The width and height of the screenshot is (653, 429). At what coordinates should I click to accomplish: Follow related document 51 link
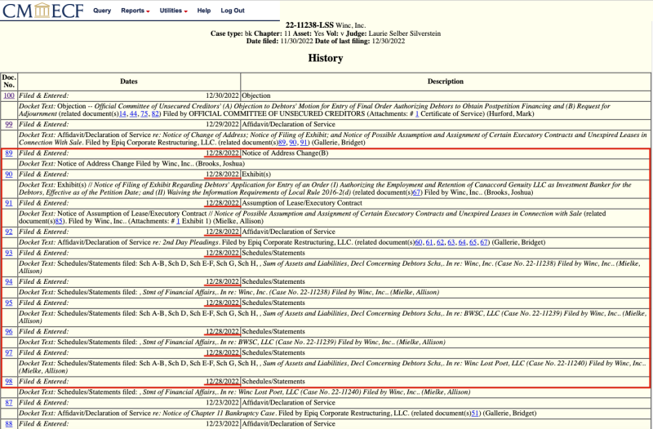pyautogui.click(x=475, y=413)
